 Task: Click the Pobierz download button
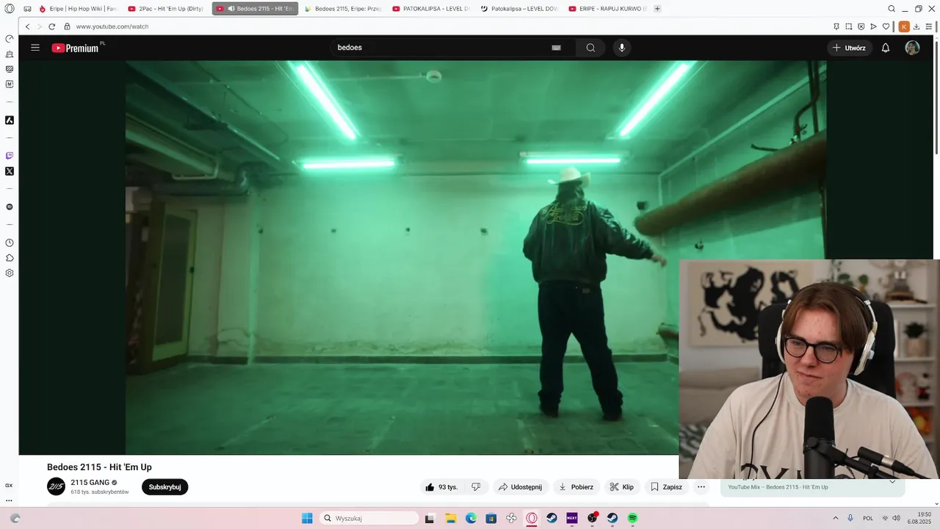[576, 487]
